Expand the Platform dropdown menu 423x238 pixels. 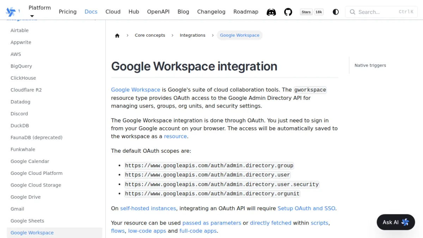(39, 12)
